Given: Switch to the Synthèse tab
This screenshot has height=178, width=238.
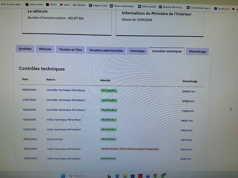Looking at the screenshot, I should (25, 49).
